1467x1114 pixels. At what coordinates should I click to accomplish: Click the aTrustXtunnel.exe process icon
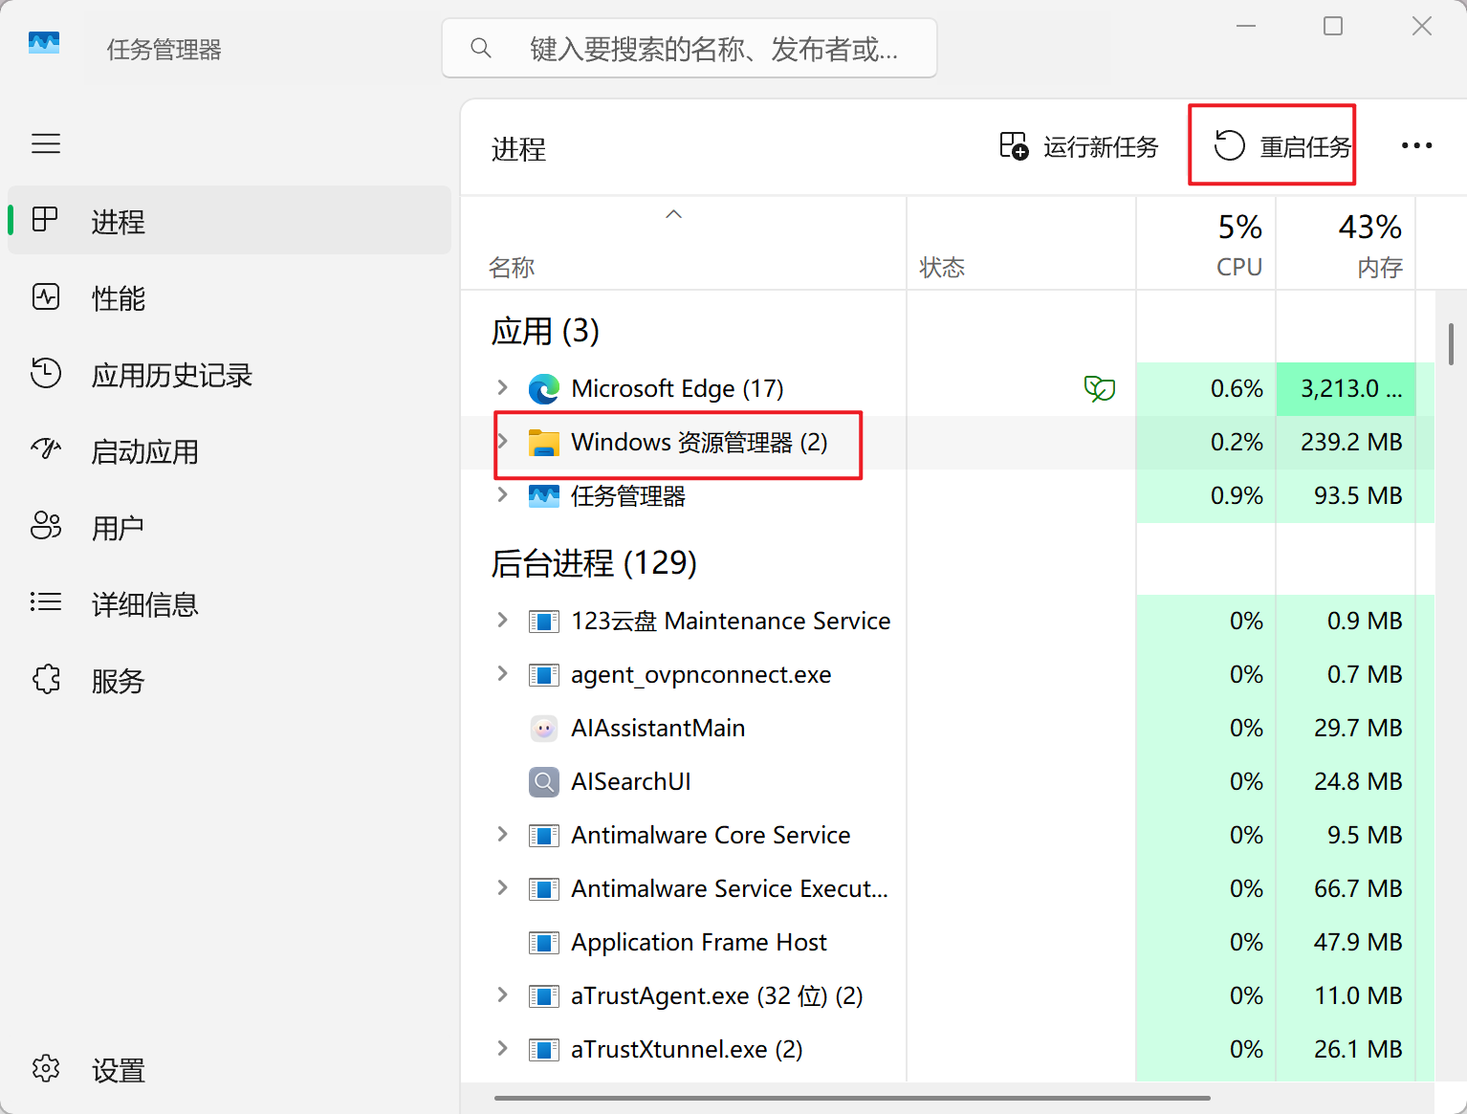click(544, 1050)
